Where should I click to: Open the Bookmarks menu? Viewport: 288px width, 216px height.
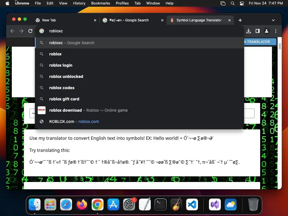point(100,3)
